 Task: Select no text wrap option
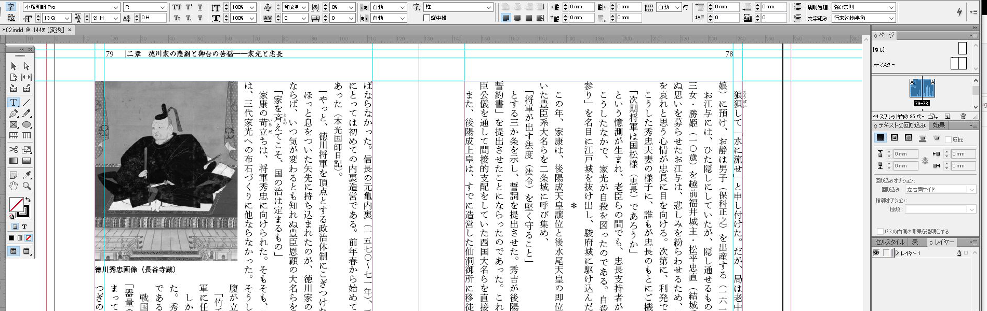coord(881,138)
